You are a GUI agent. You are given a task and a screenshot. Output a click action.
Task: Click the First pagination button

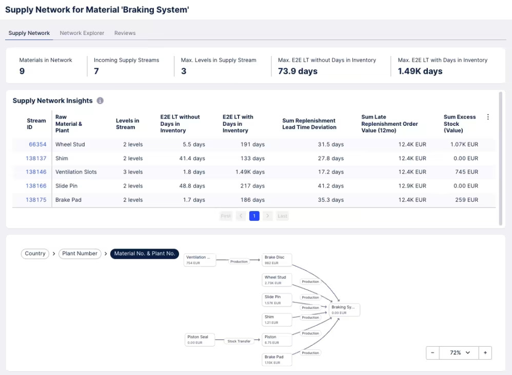(x=225, y=216)
